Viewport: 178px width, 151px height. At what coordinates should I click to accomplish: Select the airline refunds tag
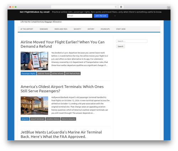(x=58, y=74)
